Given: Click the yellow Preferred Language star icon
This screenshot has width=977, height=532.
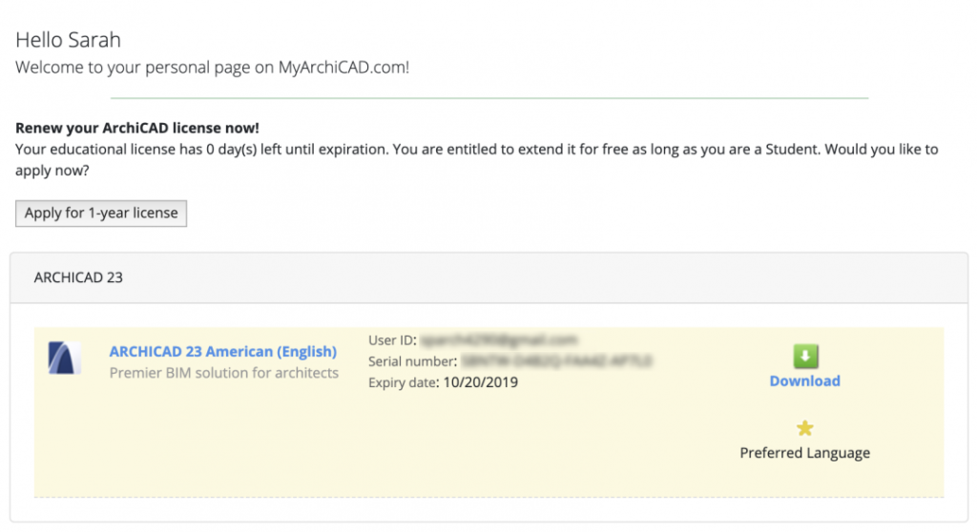Looking at the screenshot, I should point(805,428).
